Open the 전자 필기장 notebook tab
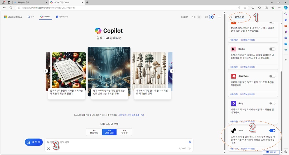Image resolution: width=289 pixels, height=155 pixels. pos(62,17)
